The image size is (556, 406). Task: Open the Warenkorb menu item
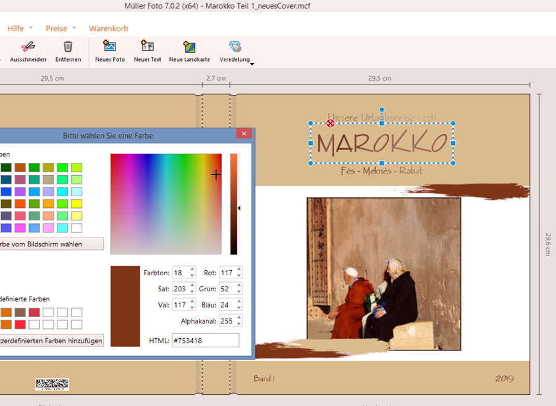(x=109, y=28)
